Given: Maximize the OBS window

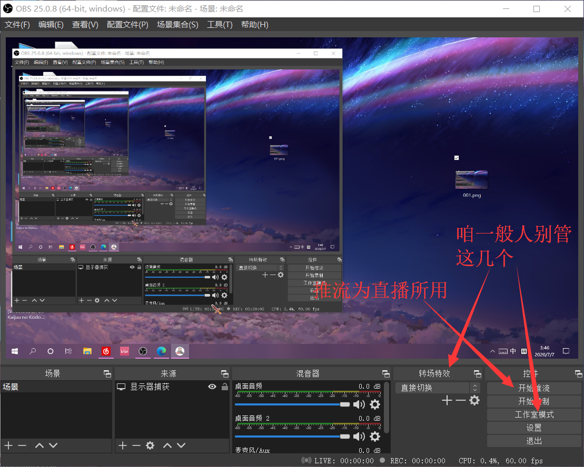Looking at the screenshot, I should 537,8.
